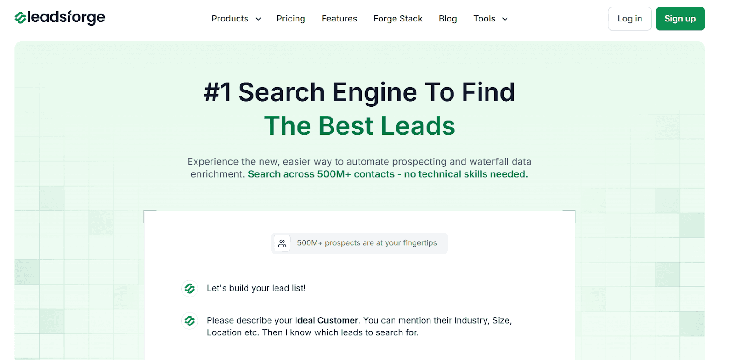Open the Pricing page

tap(290, 19)
